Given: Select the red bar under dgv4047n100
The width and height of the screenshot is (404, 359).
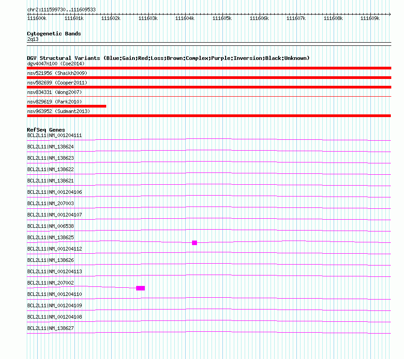Looking at the screenshot, I should pyautogui.click(x=209, y=68).
